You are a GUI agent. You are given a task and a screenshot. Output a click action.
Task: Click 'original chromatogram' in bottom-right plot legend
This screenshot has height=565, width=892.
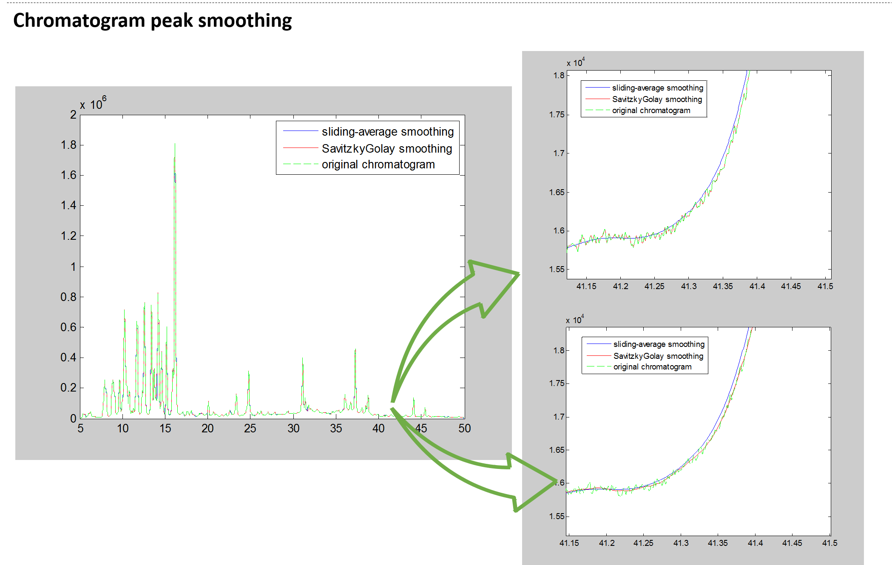click(x=652, y=367)
